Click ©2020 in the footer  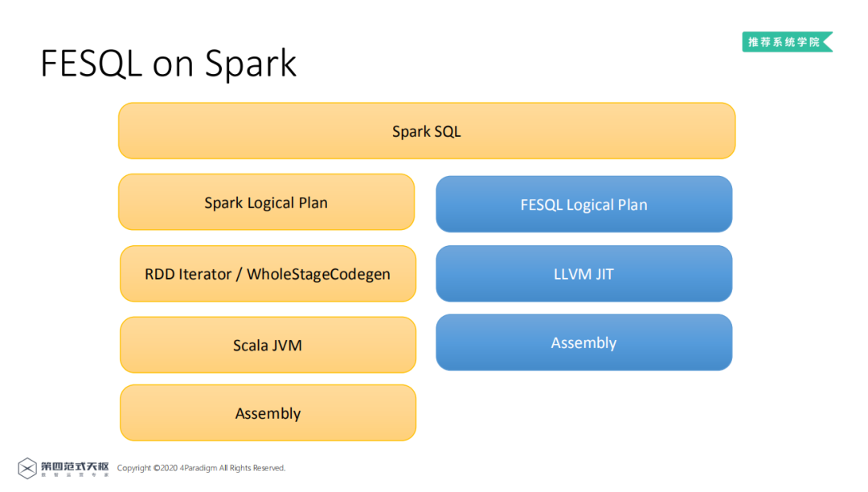pos(166,468)
